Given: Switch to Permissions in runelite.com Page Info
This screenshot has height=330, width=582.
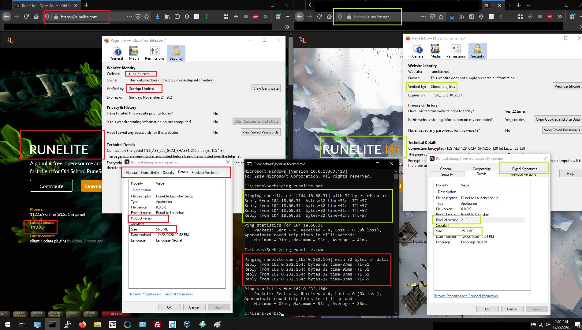Looking at the screenshot, I should (x=155, y=53).
